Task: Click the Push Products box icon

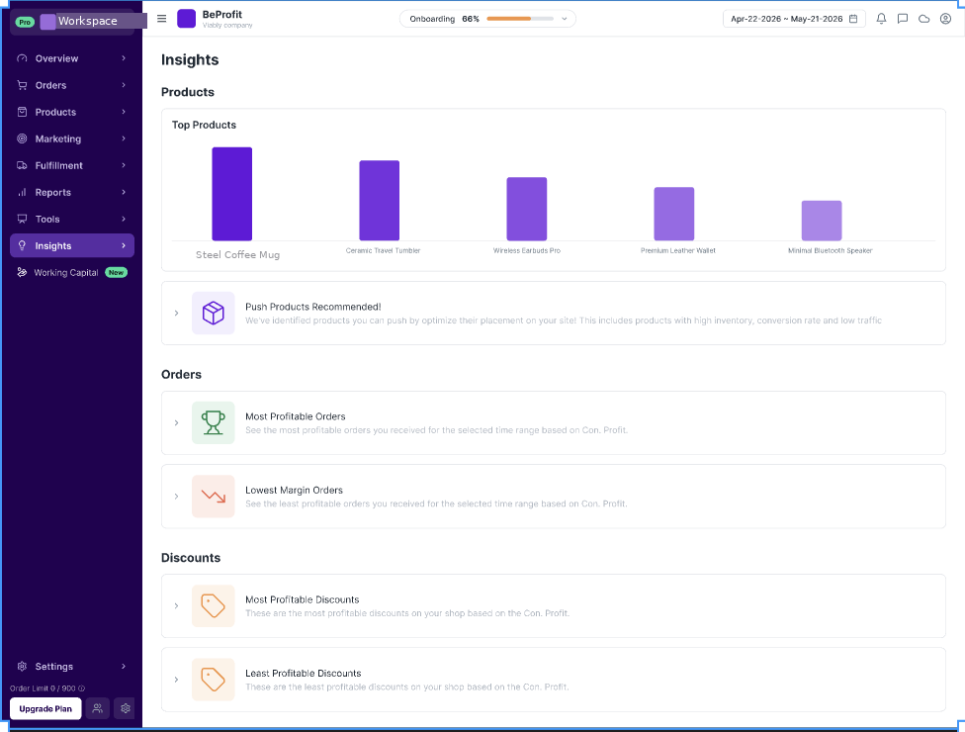Action: point(213,313)
